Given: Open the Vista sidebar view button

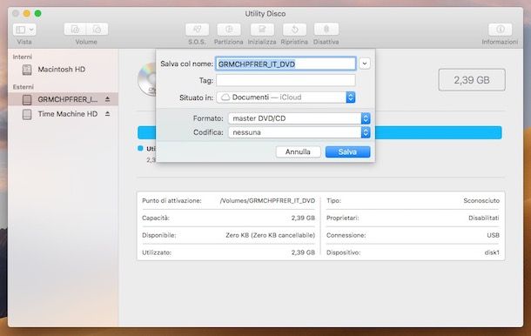Looking at the screenshot, I should point(24,30).
